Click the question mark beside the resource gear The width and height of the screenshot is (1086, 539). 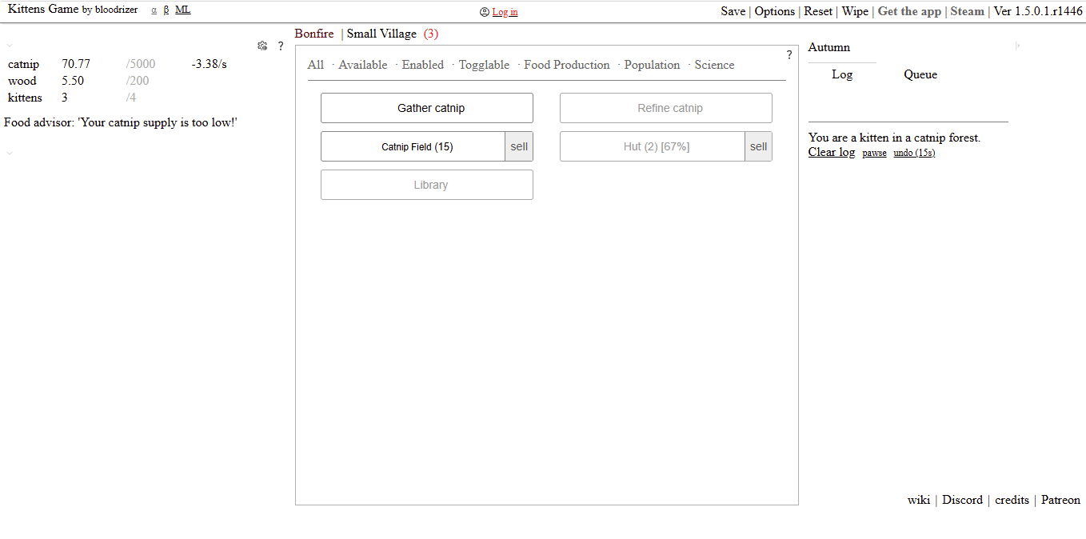click(x=281, y=46)
